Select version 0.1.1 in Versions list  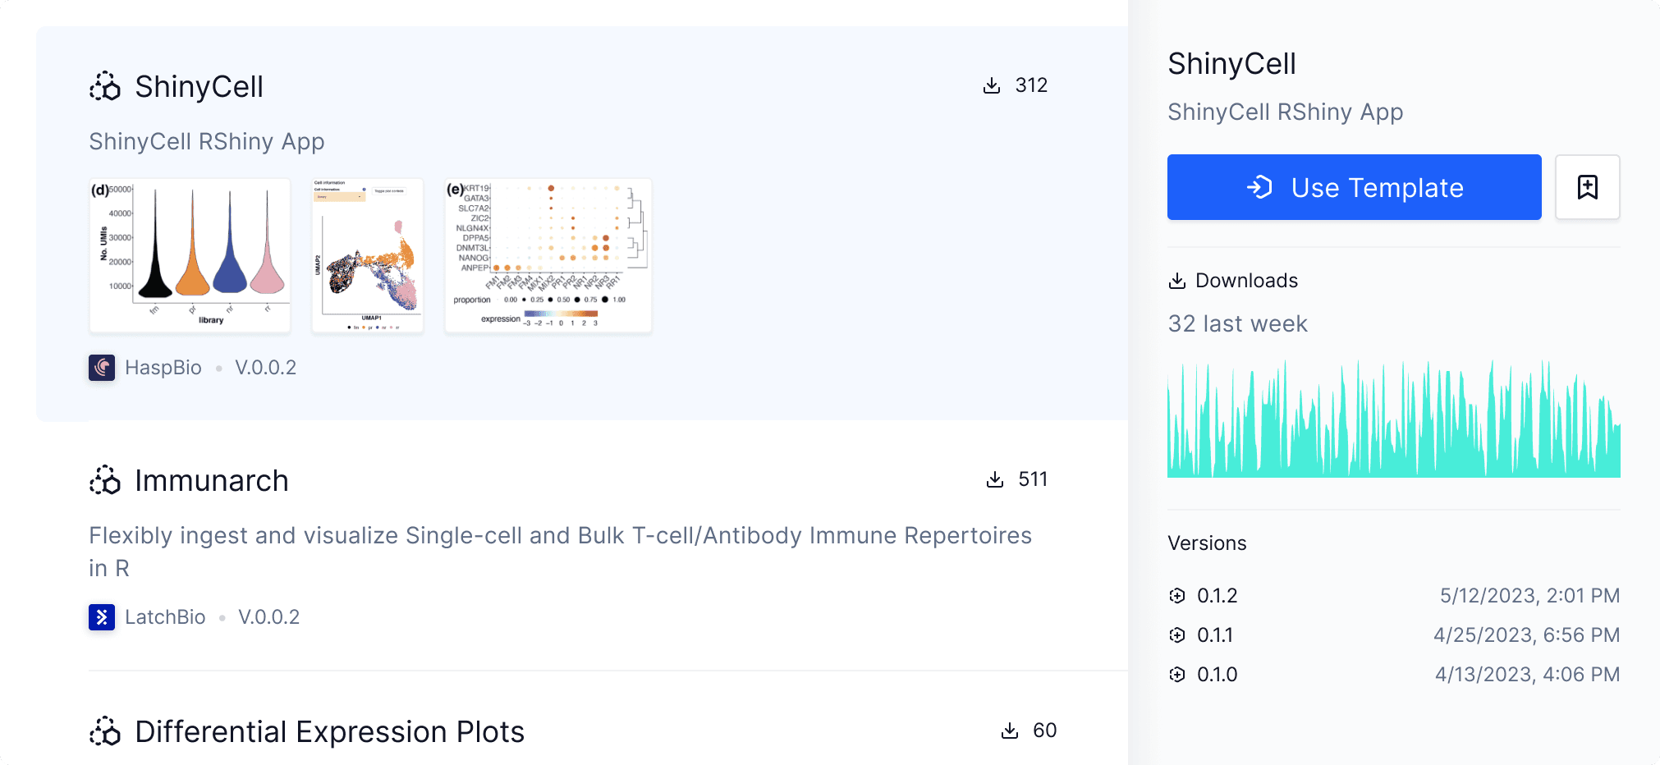tap(1394, 635)
